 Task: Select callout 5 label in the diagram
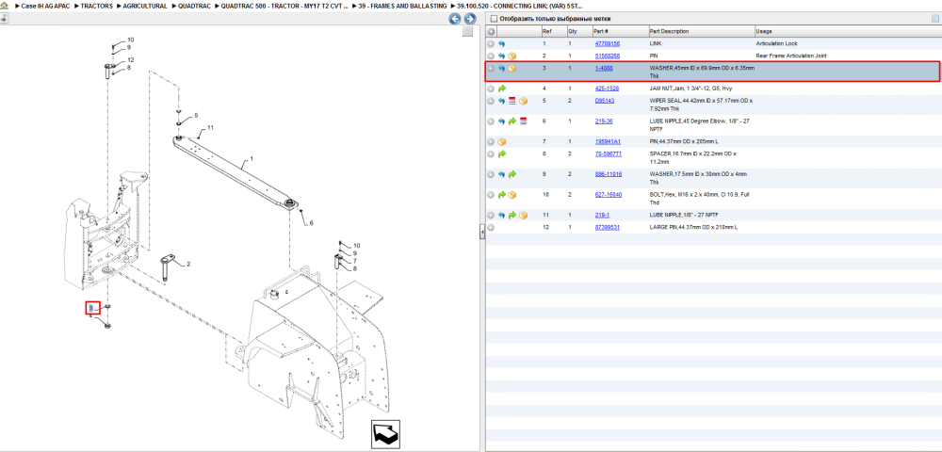(195, 115)
